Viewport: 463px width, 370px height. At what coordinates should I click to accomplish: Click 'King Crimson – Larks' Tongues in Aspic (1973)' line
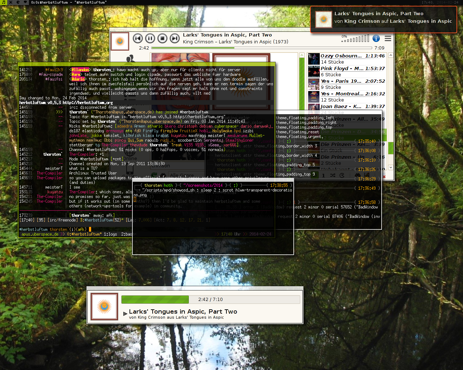[235, 42]
